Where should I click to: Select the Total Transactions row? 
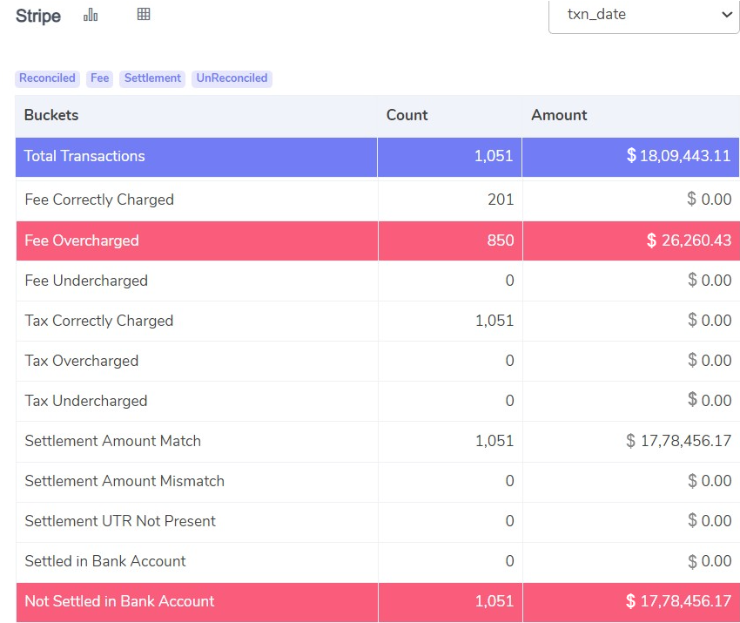point(84,158)
